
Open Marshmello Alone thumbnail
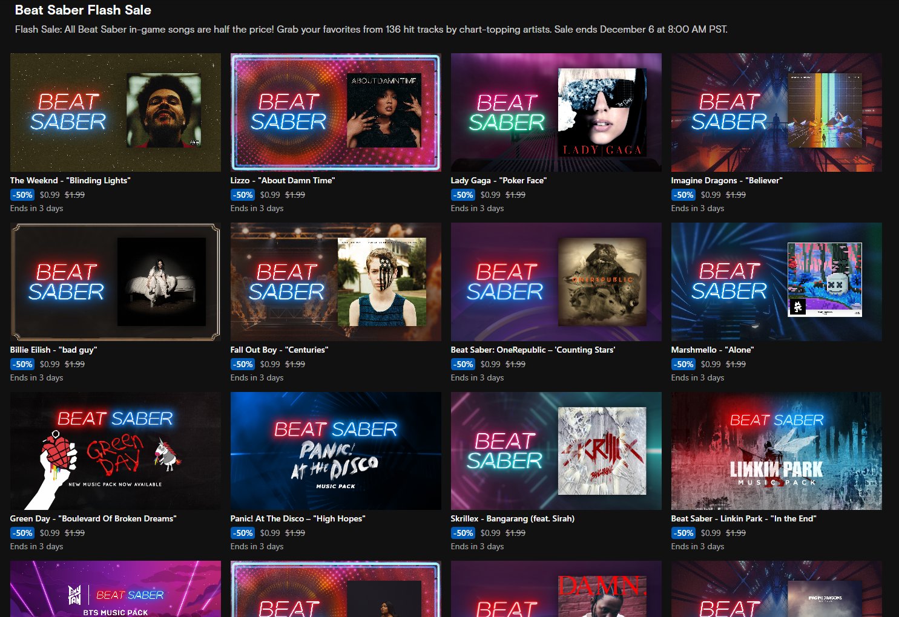click(x=777, y=282)
